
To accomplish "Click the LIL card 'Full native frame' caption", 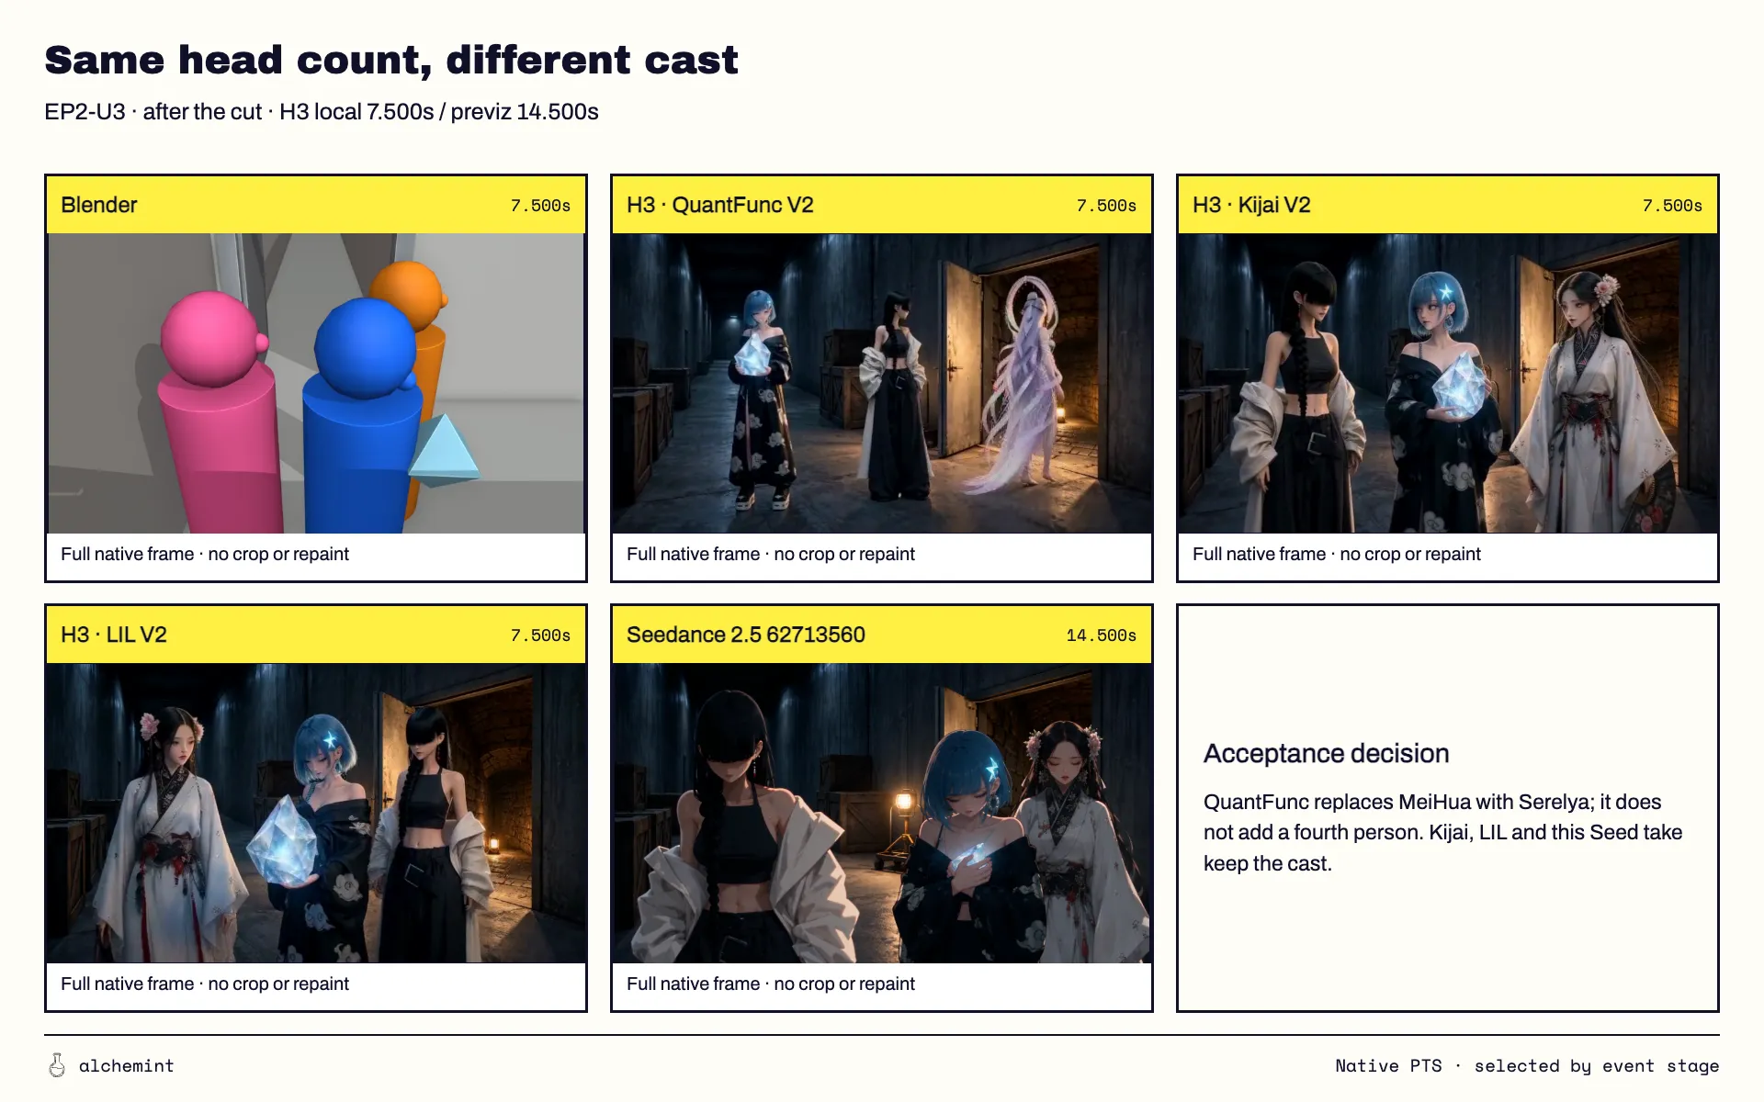I will click(205, 984).
